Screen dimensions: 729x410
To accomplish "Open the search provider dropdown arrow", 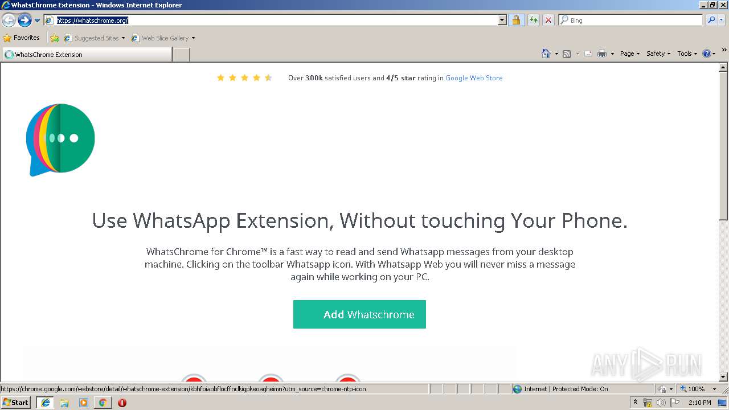I will point(722,20).
